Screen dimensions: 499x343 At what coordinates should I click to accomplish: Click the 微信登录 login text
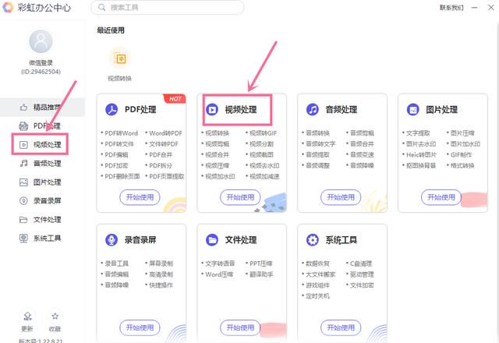pyautogui.click(x=41, y=62)
